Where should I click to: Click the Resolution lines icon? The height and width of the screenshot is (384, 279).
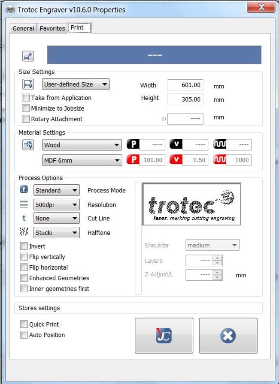[x=24, y=204]
